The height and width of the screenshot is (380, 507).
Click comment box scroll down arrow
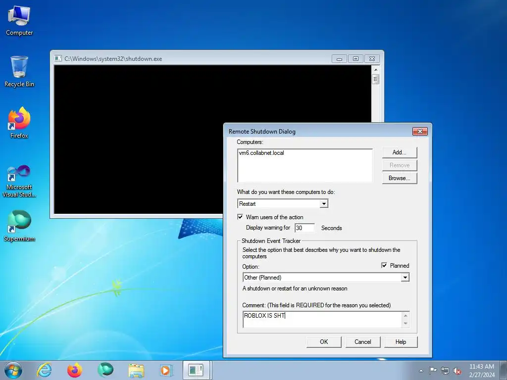(x=406, y=324)
